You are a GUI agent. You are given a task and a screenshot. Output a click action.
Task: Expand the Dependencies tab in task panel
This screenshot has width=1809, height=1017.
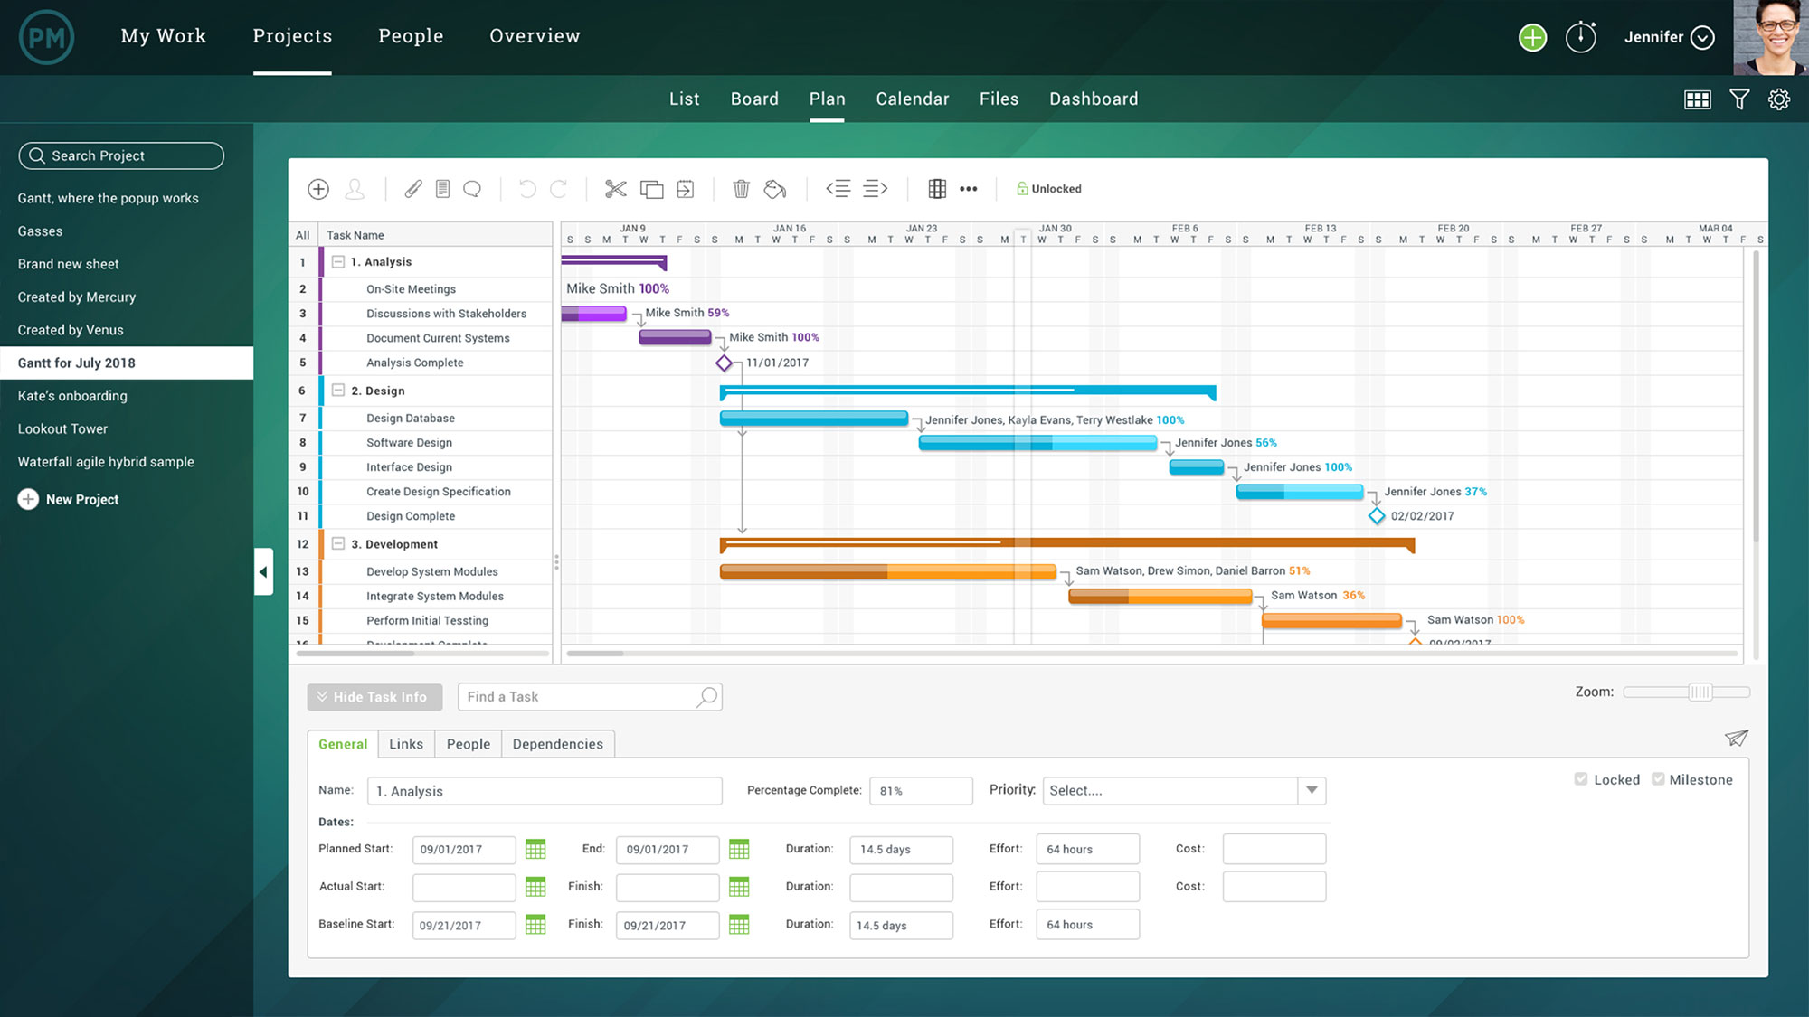click(558, 742)
